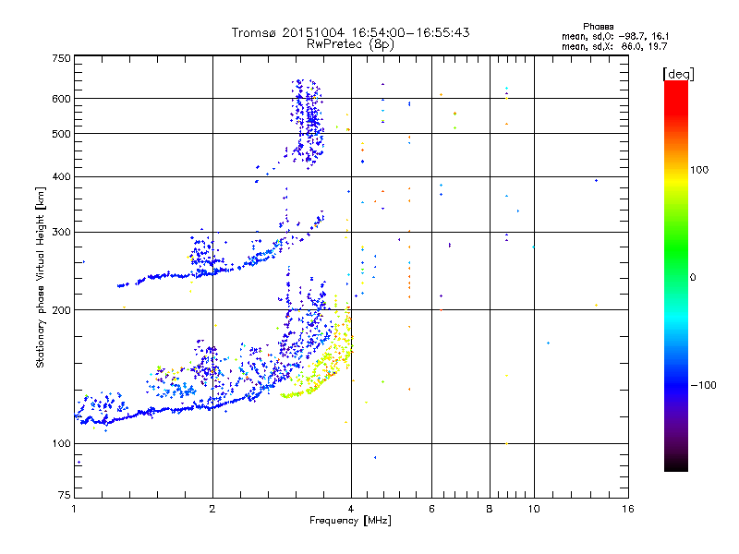Click the frequency axis tick label '8'

[490, 509]
